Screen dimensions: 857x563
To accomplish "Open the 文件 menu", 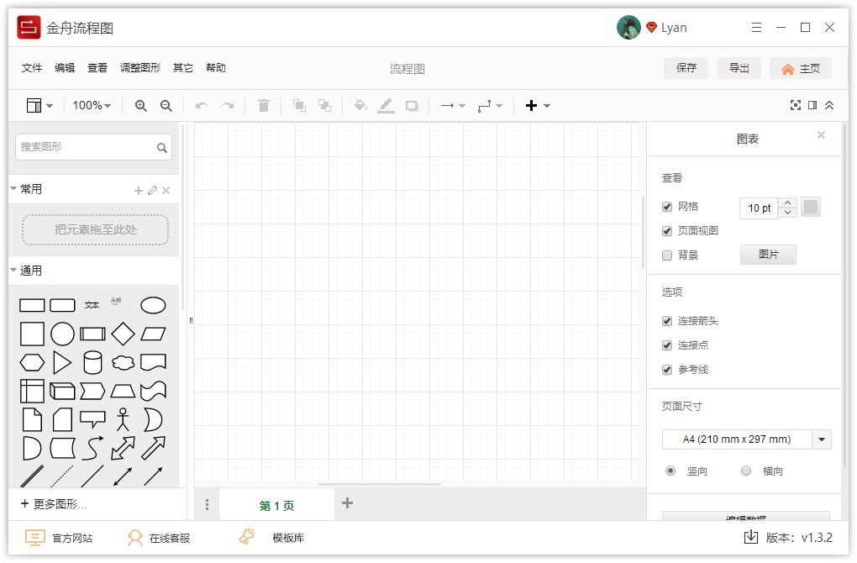I will pyautogui.click(x=31, y=68).
